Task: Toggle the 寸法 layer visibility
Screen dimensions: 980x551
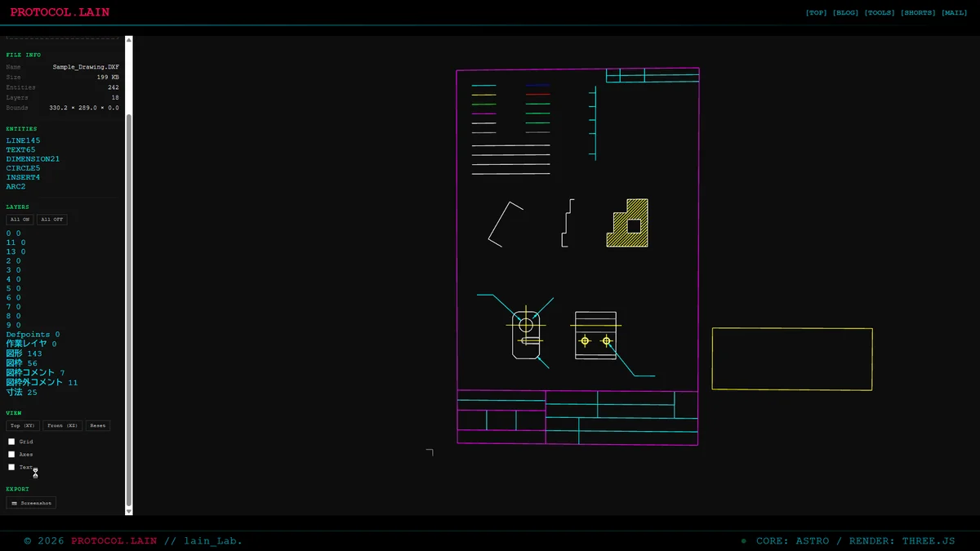Action: click(22, 393)
